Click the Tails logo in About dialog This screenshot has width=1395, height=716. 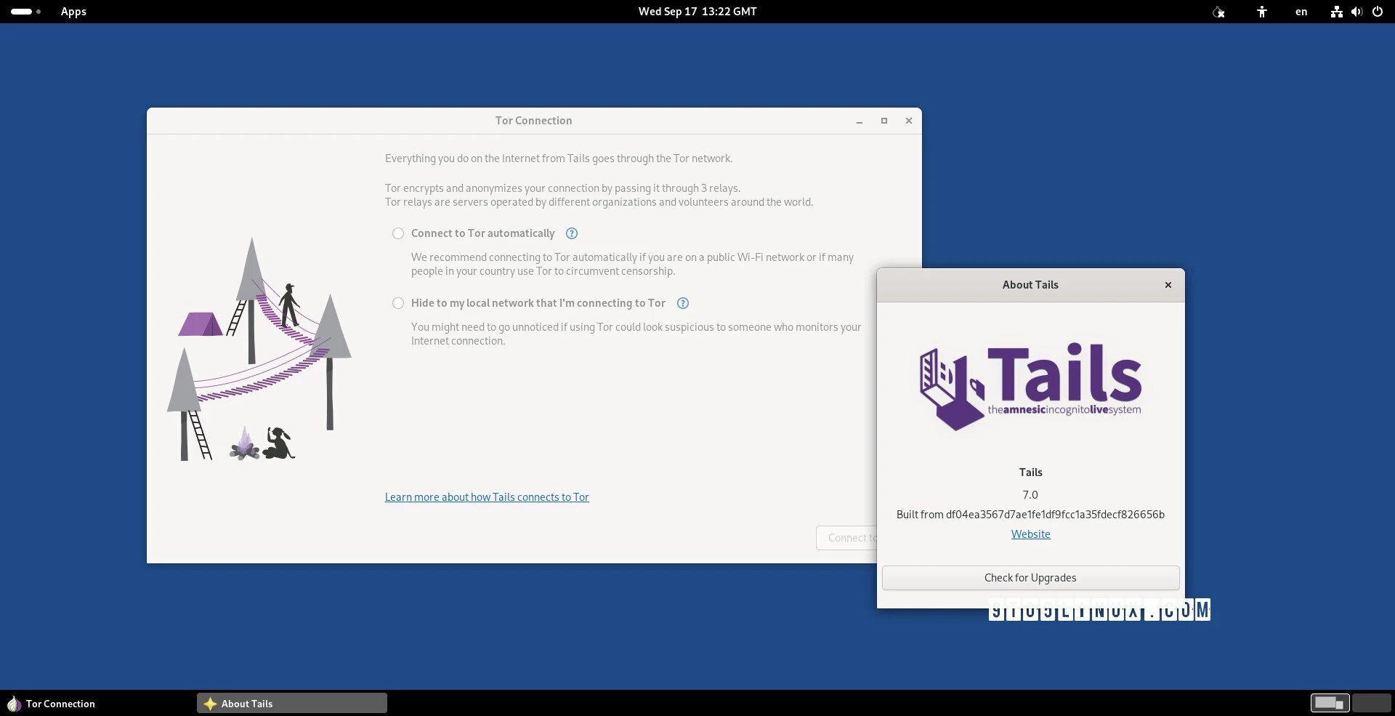tap(1030, 387)
